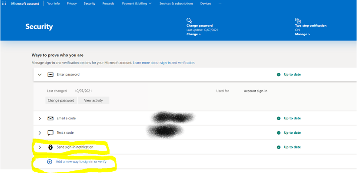Open the Privacy tab

(x=72, y=3)
